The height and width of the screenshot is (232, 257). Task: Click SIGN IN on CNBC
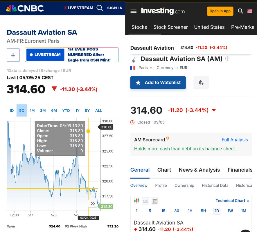click(115, 8)
